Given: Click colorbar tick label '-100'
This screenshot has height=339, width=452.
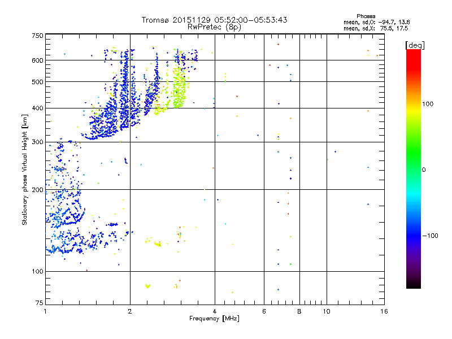Looking at the screenshot, I should [x=430, y=236].
